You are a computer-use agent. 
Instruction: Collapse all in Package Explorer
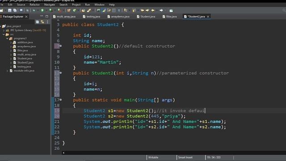click(x=37, y=22)
